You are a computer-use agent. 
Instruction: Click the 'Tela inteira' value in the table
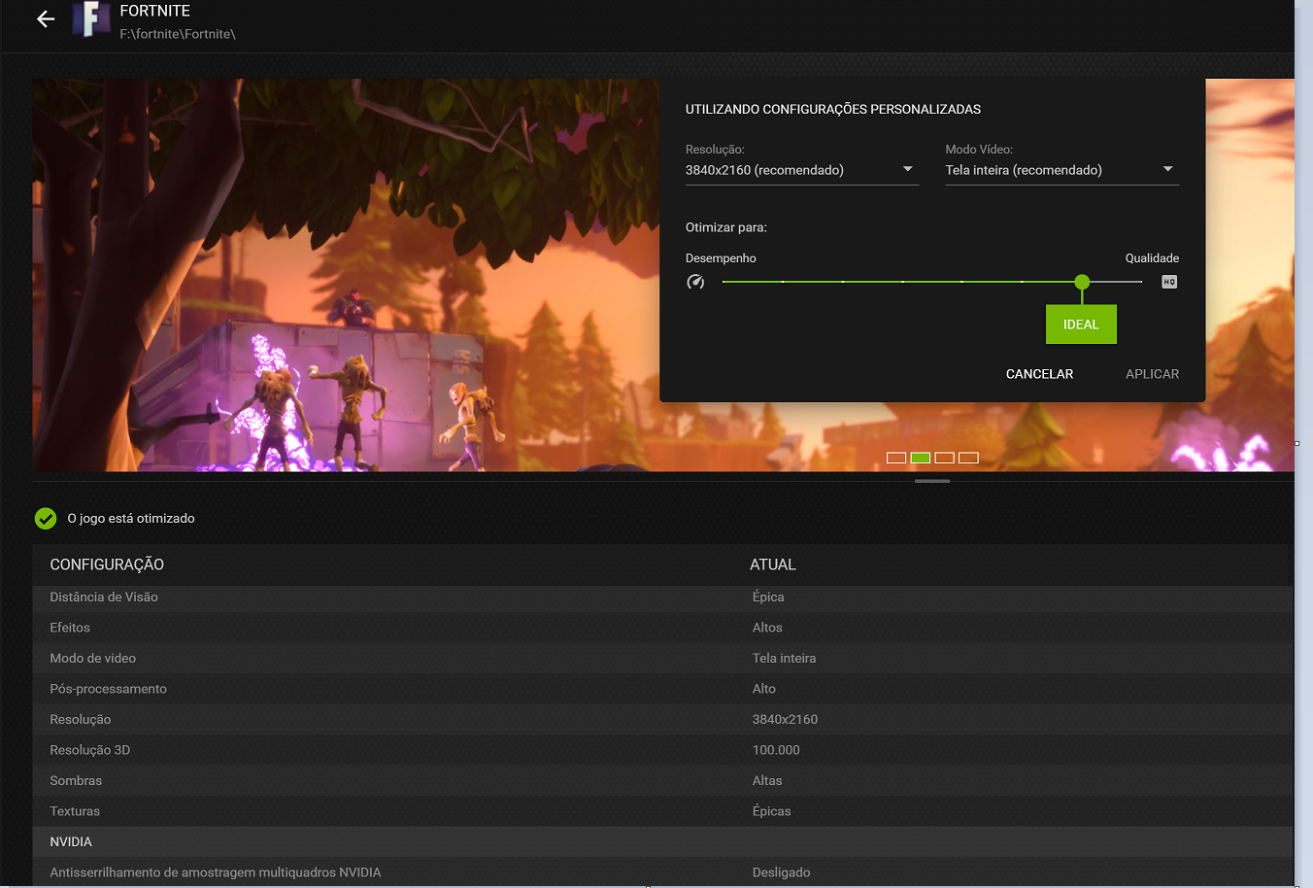(784, 659)
